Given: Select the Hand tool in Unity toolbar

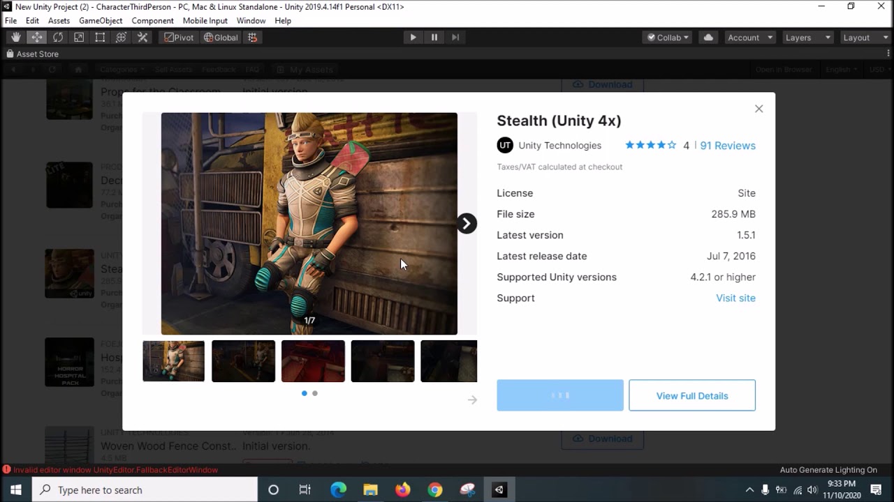Looking at the screenshot, I should (x=15, y=38).
